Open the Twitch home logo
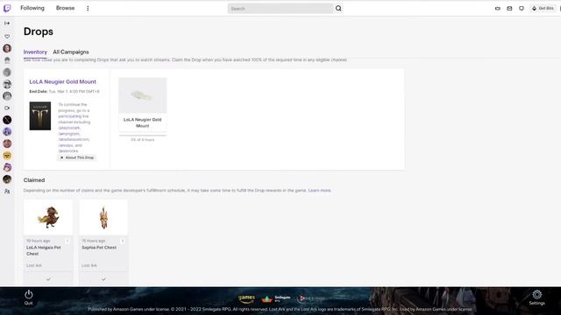Screen dimensions: 561x315 pyautogui.click(x=7, y=8)
